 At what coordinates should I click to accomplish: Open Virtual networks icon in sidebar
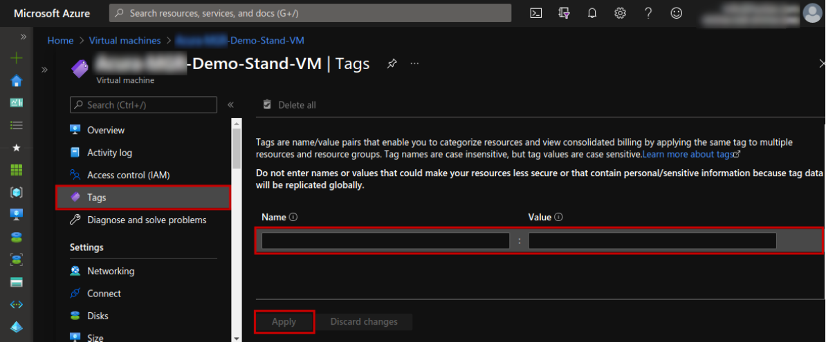point(17,305)
